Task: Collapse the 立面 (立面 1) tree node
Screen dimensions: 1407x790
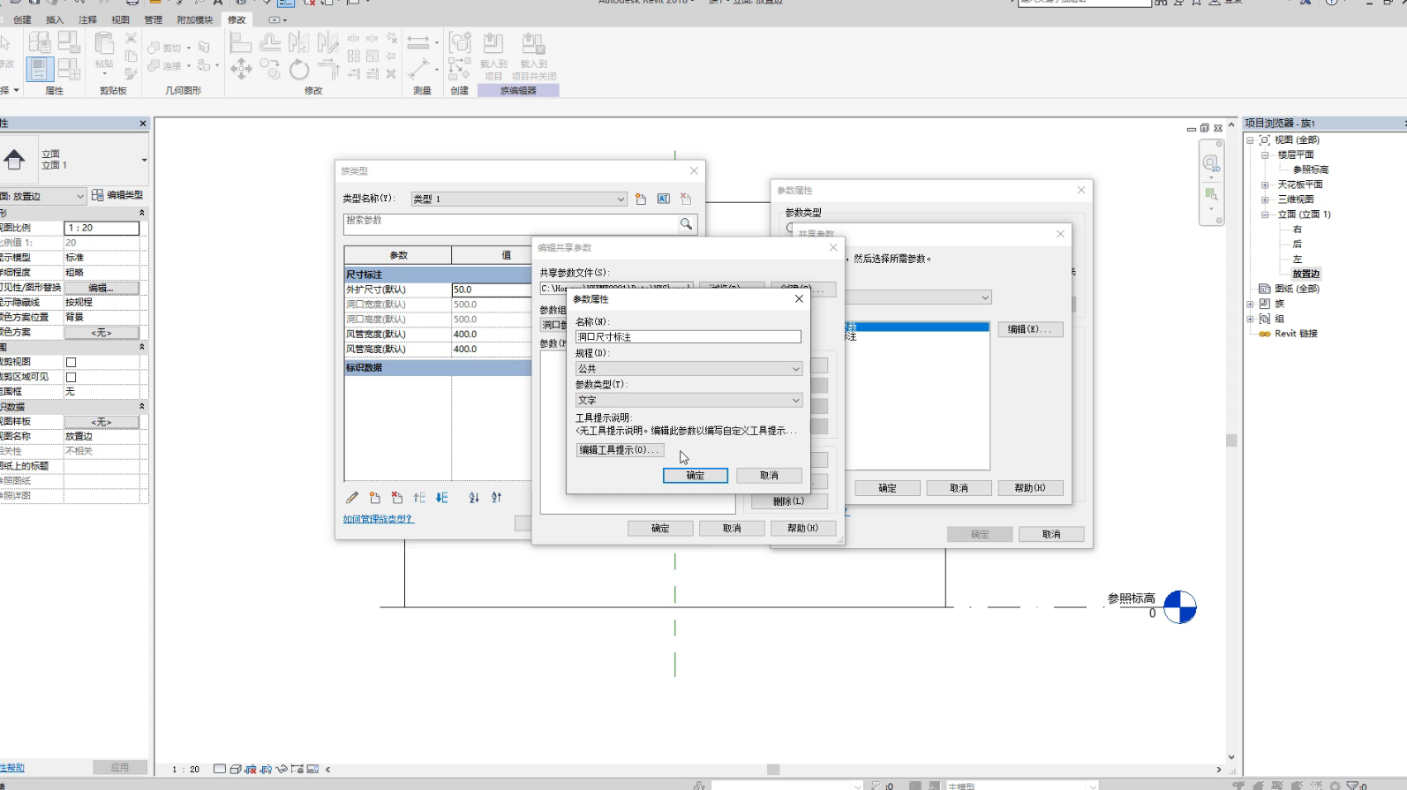Action: coord(1265,214)
